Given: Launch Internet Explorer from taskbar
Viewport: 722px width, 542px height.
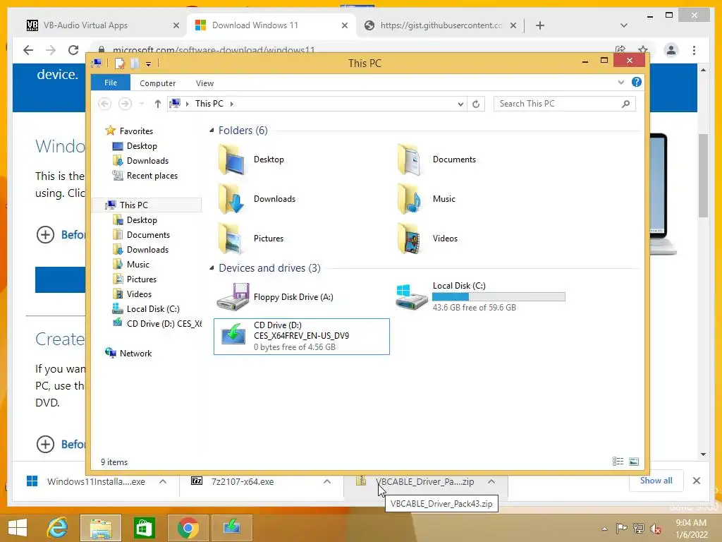Looking at the screenshot, I should tap(58, 528).
